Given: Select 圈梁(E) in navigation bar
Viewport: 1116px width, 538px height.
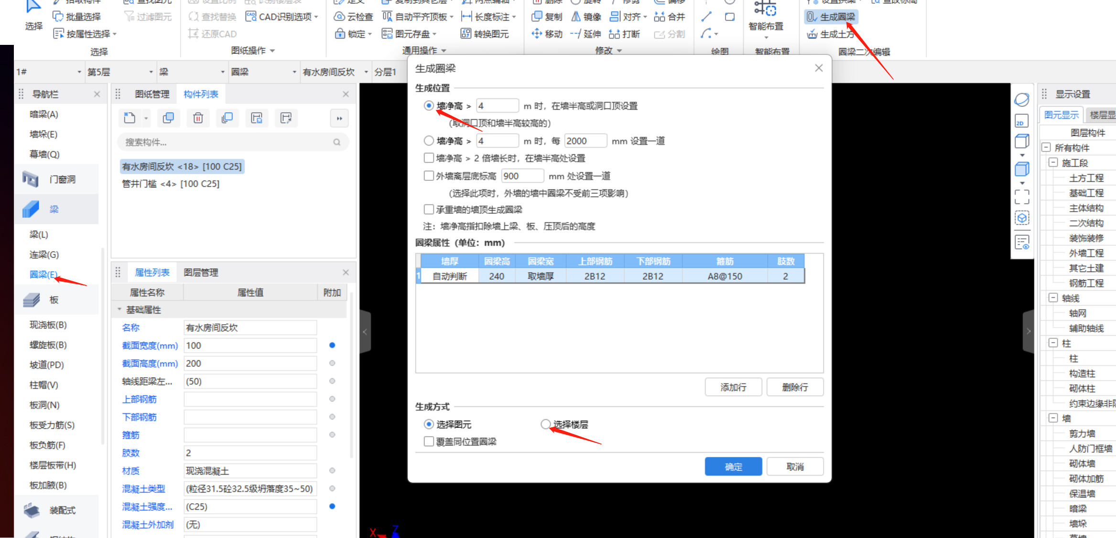Looking at the screenshot, I should (x=43, y=274).
